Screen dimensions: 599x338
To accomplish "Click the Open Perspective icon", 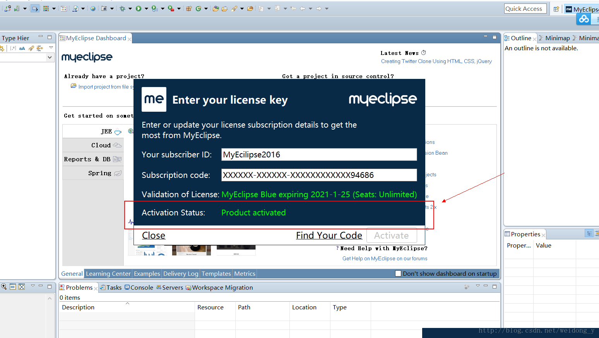I will (556, 9).
